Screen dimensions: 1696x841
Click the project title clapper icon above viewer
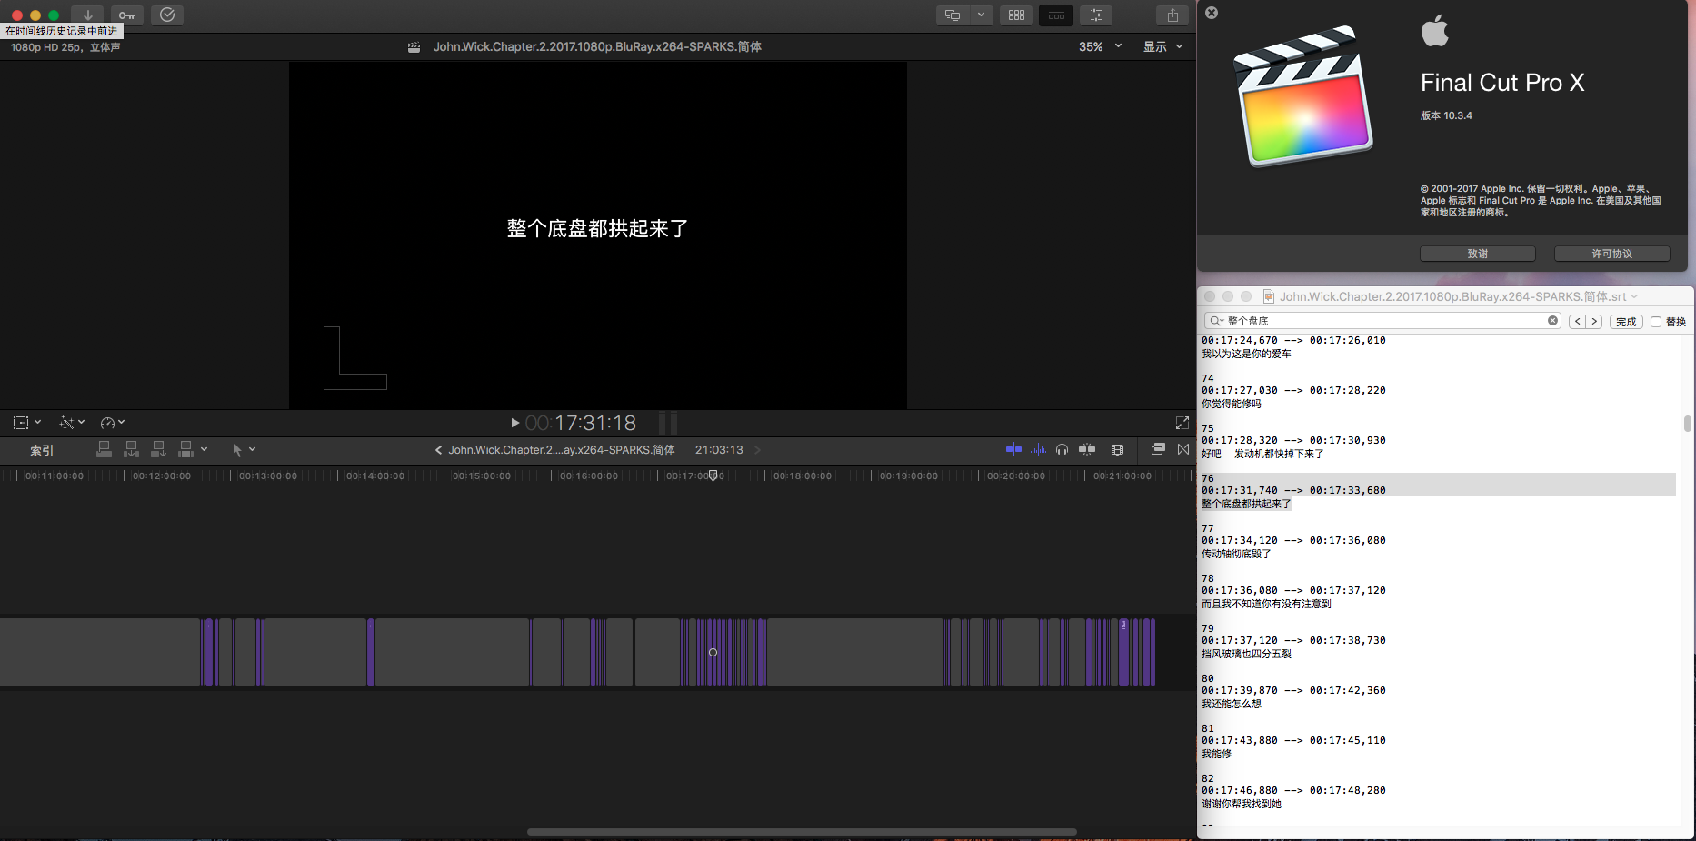click(414, 47)
